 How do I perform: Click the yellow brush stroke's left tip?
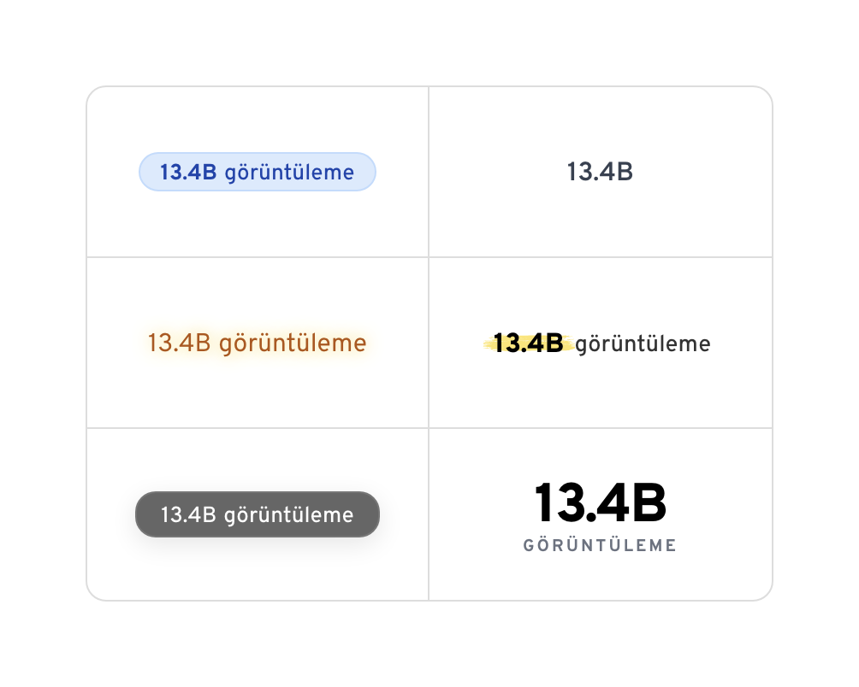click(488, 343)
